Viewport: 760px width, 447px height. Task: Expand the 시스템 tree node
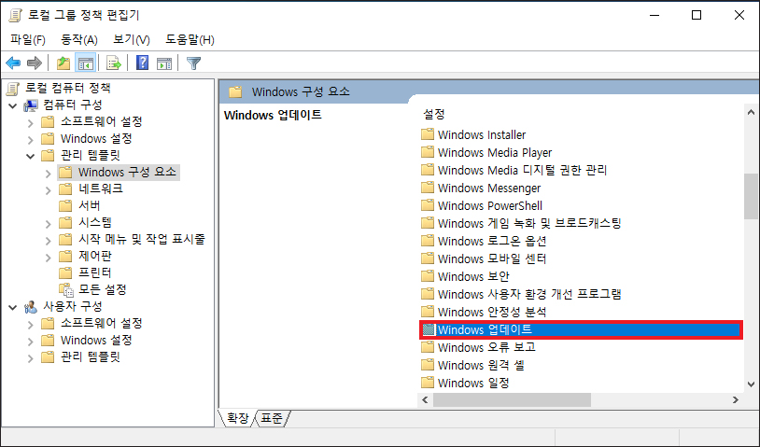(x=48, y=223)
